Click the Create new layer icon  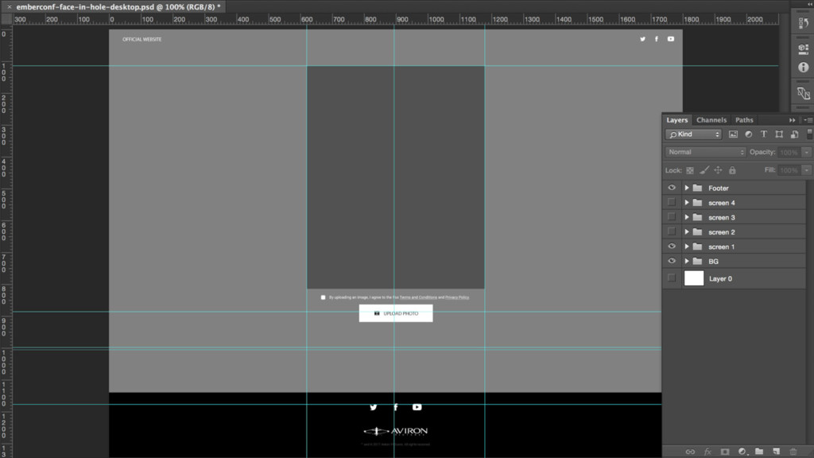coord(775,452)
